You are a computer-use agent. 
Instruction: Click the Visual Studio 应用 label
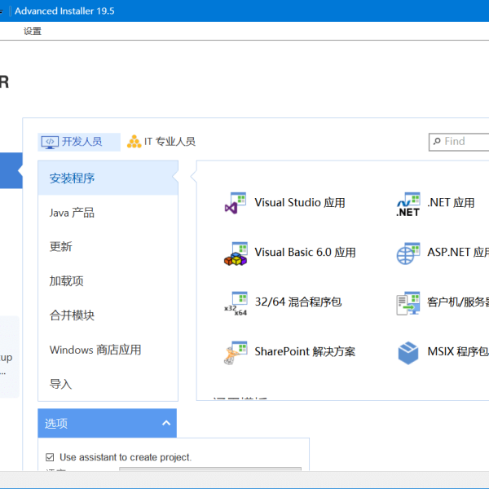point(300,203)
